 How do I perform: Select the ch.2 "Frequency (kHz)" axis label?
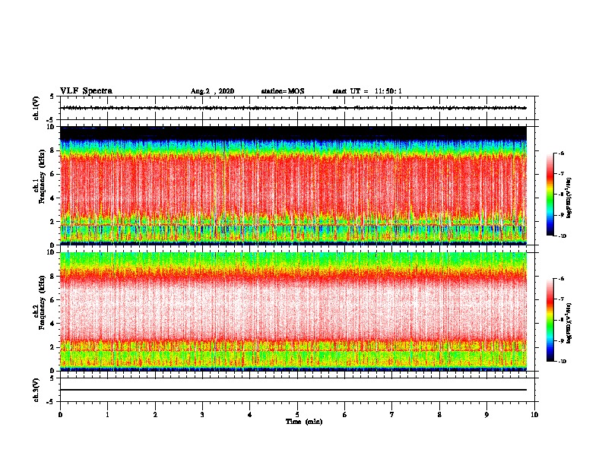point(43,302)
